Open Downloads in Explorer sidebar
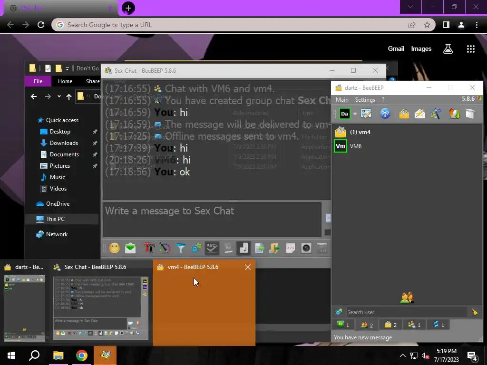 tap(64, 143)
